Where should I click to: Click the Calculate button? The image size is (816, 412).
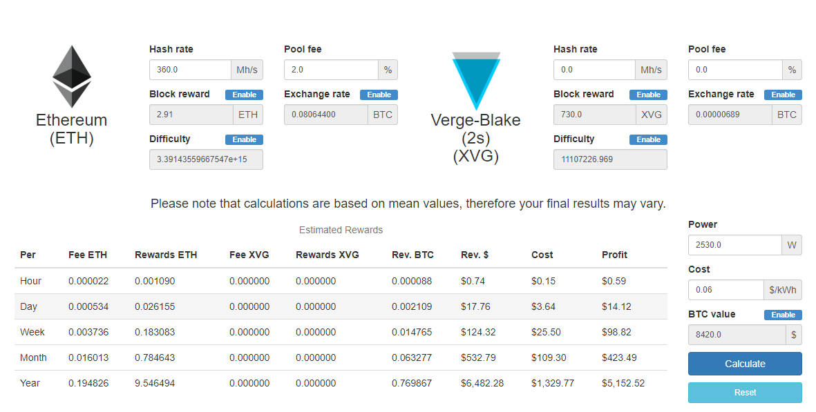[746, 364]
